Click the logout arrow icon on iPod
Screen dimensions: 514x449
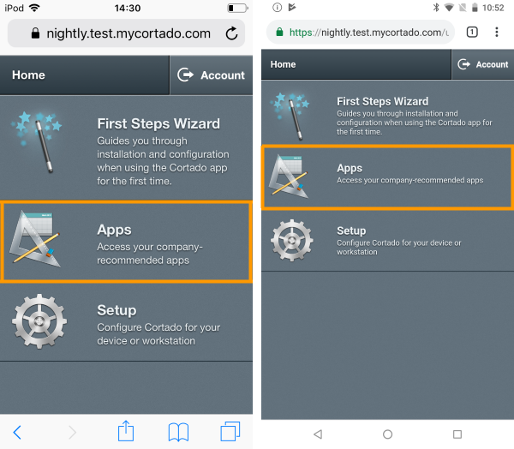coord(185,75)
